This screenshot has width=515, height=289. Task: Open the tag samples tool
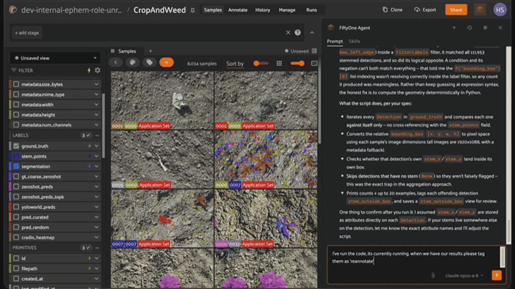click(149, 63)
